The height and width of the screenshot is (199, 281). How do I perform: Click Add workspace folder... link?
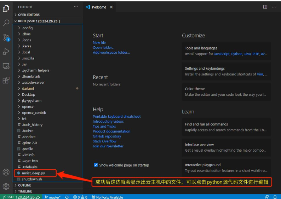coord(111,52)
